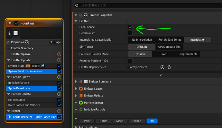
Task: Toggle the Sprite Based Line module checkbox
Action: [59, 88]
